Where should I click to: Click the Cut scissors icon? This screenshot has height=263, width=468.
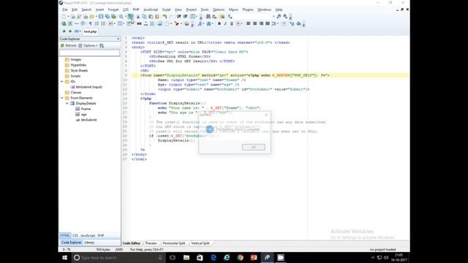point(138,16)
